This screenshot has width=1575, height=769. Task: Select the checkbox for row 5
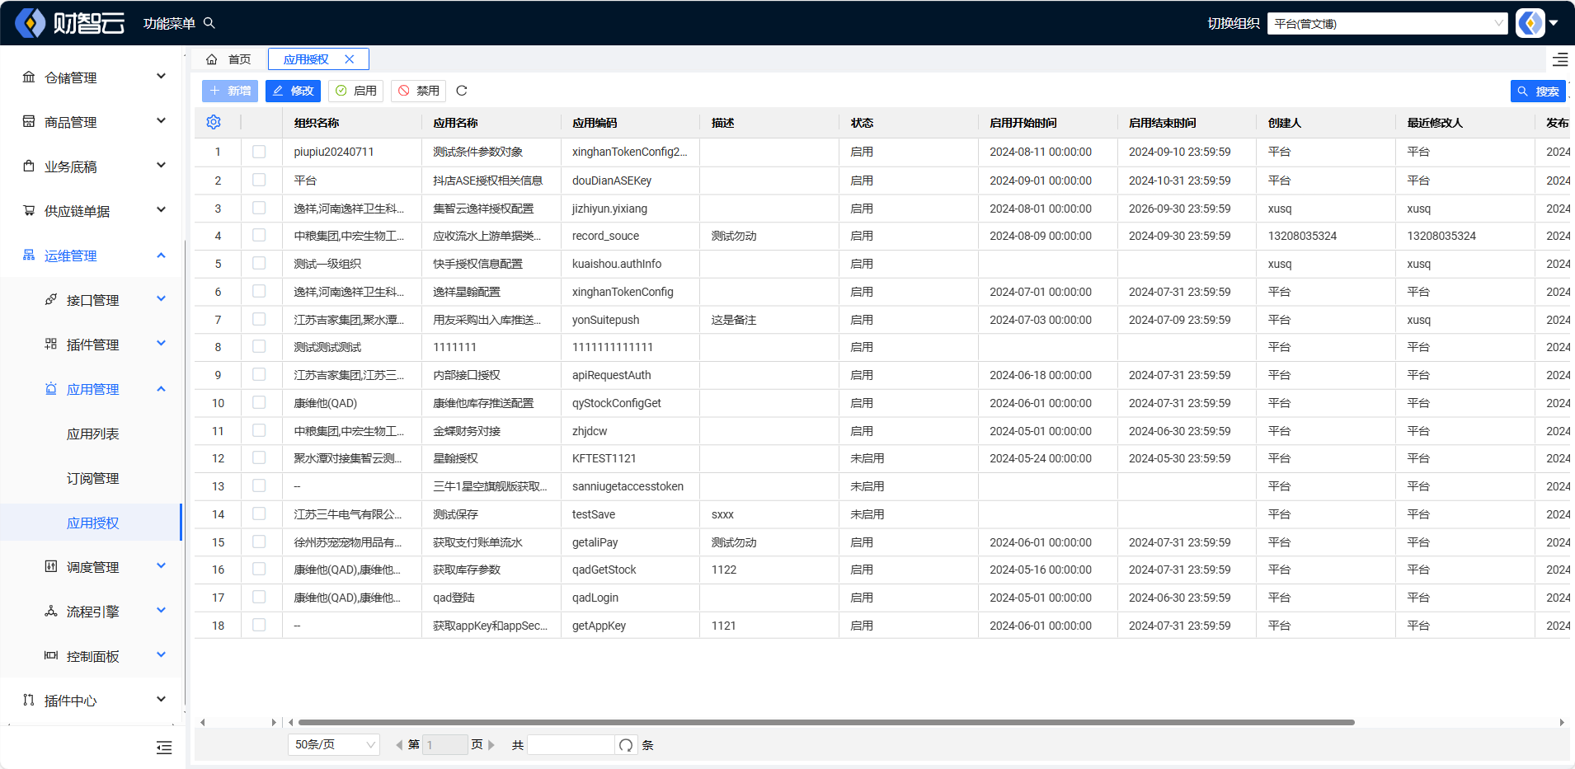(x=259, y=264)
